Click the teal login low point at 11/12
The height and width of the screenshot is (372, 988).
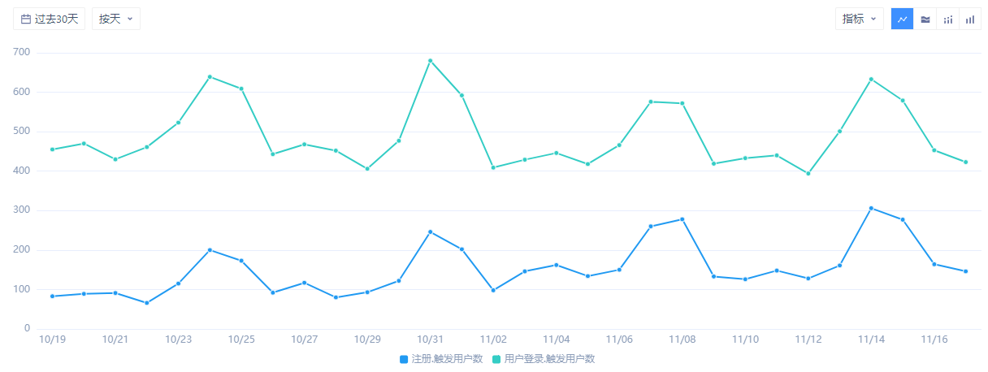point(808,173)
